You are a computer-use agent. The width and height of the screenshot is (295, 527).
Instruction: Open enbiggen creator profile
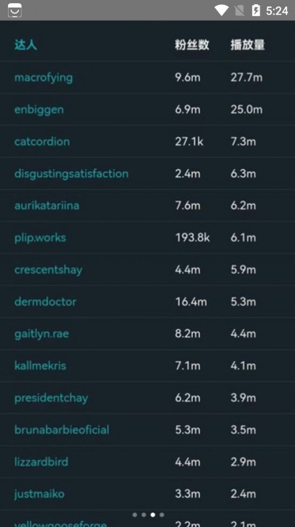click(39, 109)
